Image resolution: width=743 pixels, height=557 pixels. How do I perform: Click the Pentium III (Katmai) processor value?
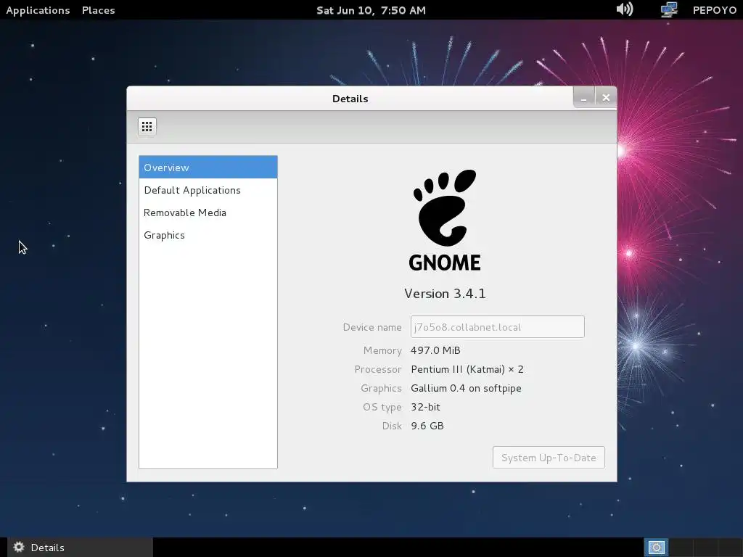click(x=467, y=369)
